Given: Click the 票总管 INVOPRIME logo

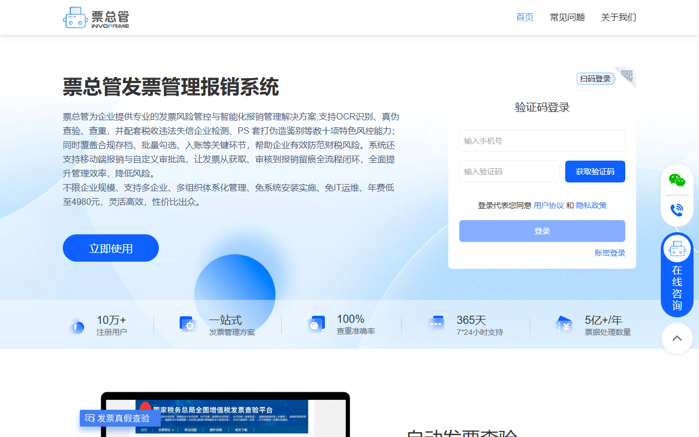Looking at the screenshot, I should coord(96,17).
